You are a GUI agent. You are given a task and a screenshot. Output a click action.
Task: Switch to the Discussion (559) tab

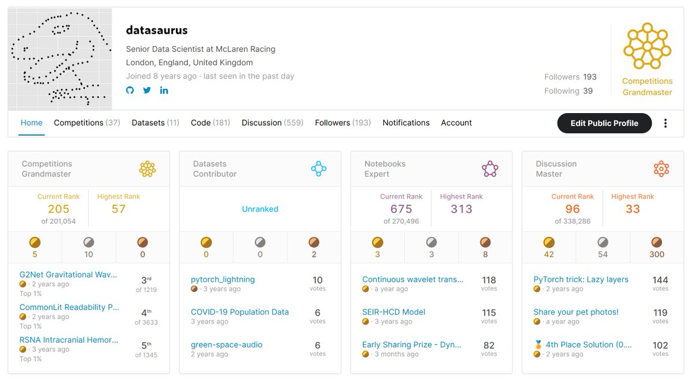[x=272, y=123]
